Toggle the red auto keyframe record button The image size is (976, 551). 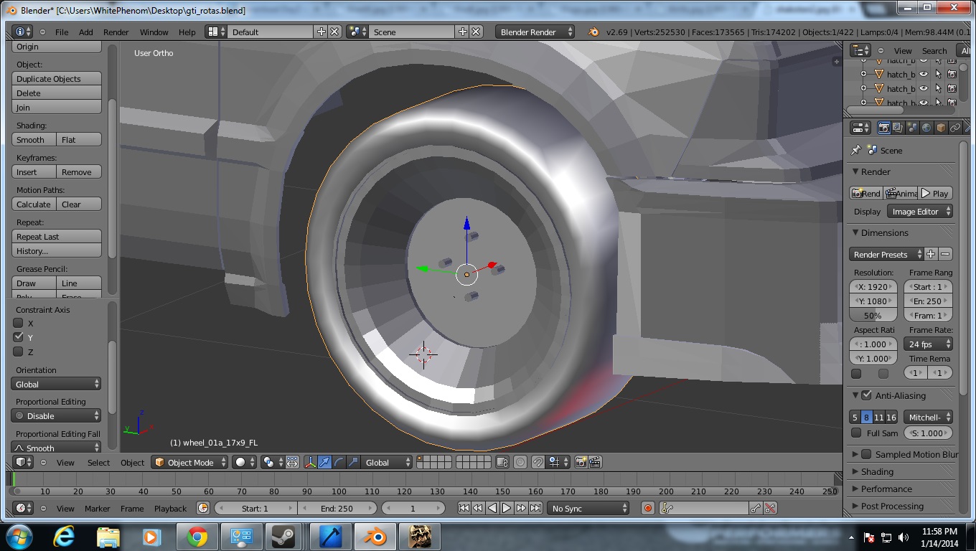pos(648,508)
